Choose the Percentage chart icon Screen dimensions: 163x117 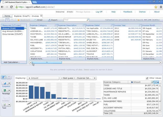(5, 90)
